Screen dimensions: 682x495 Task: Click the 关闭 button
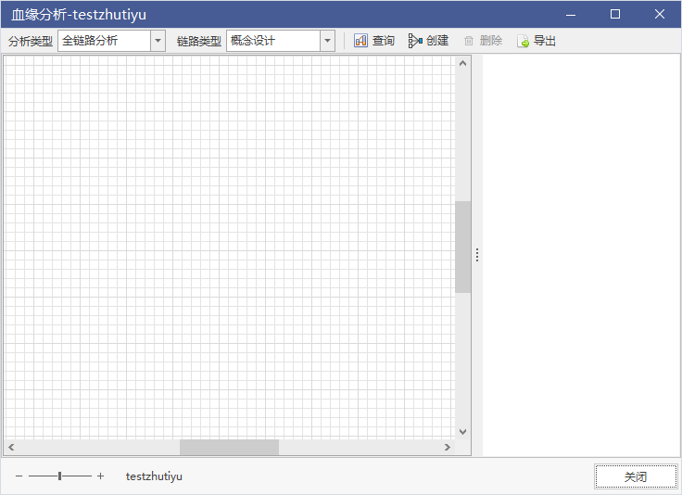[x=636, y=476]
